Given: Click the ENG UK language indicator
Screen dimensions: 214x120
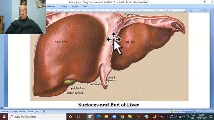Looking at the screenshot, I should [x=193, y=117].
